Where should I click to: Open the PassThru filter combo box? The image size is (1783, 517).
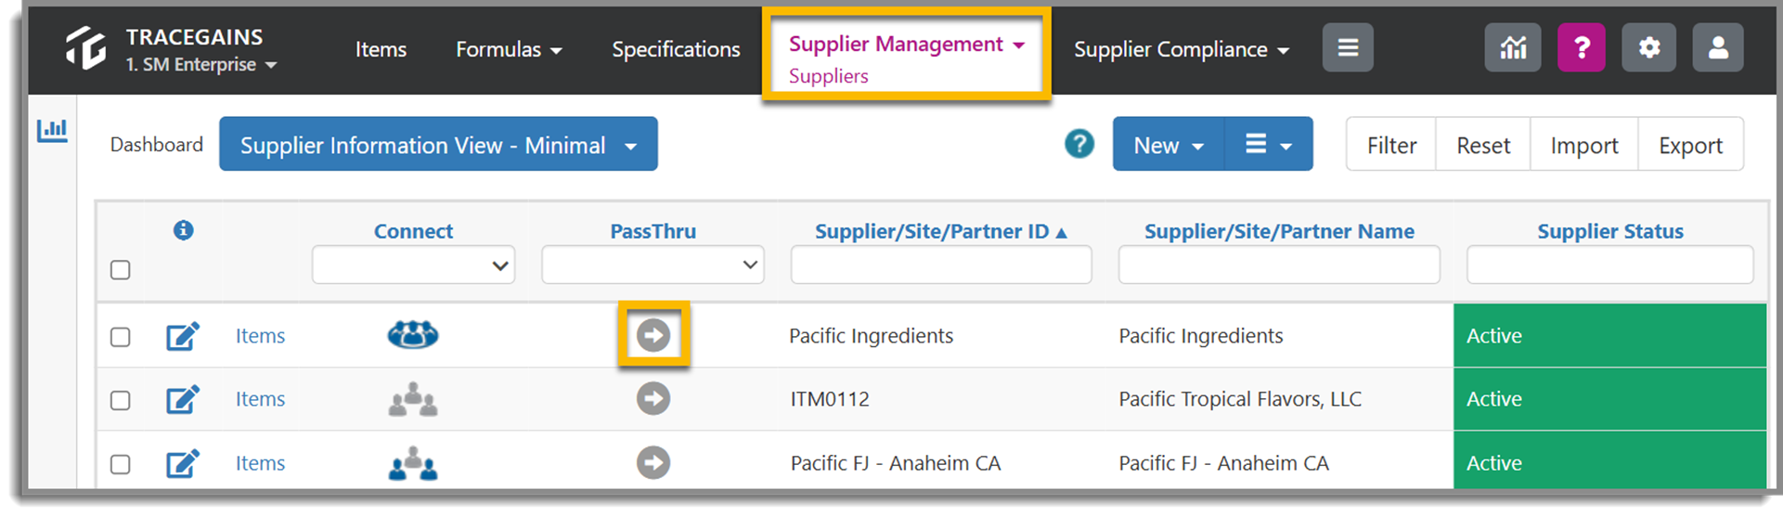click(652, 265)
